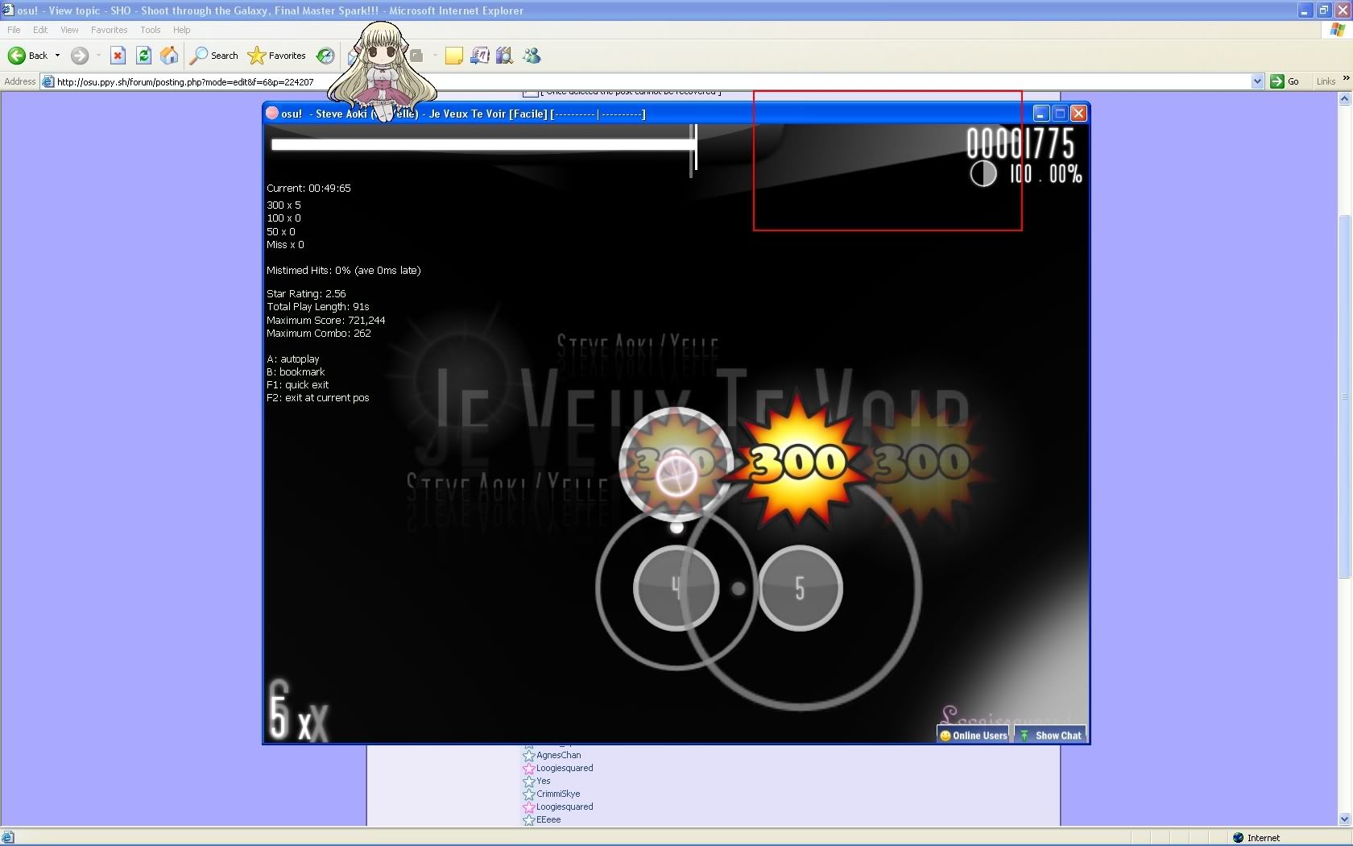Open the Forward button history dropdown arrow
Image resolution: width=1353 pixels, height=846 pixels.
coord(98,56)
